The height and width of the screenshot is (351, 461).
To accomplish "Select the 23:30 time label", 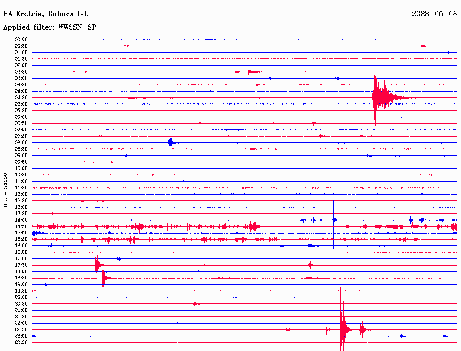I will pyautogui.click(x=21, y=342).
